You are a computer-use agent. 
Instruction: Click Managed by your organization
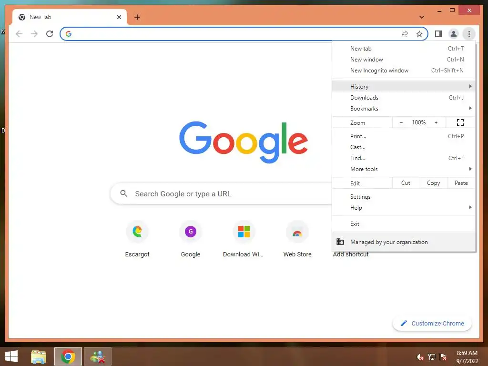coord(404,242)
